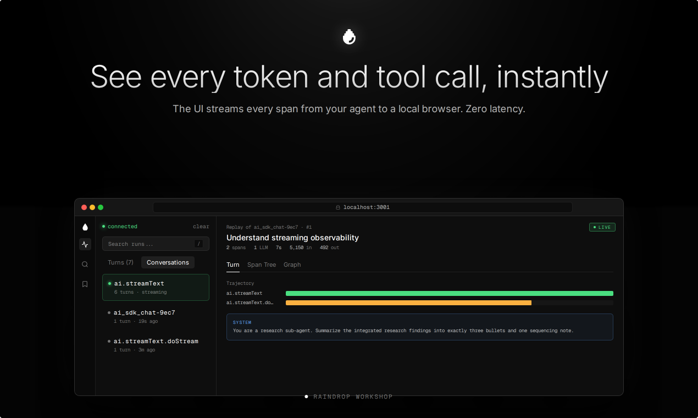Open the raindrop home icon in sidebar
Viewport: 698px width, 418px height.
pos(85,227)
